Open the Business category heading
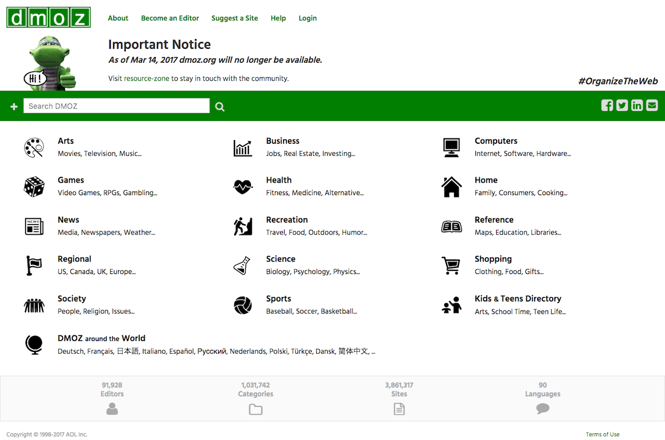 pyautogui.click(x=283, y=141)
